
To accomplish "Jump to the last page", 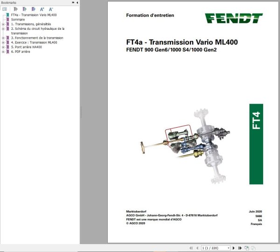I will coord(240,248).
